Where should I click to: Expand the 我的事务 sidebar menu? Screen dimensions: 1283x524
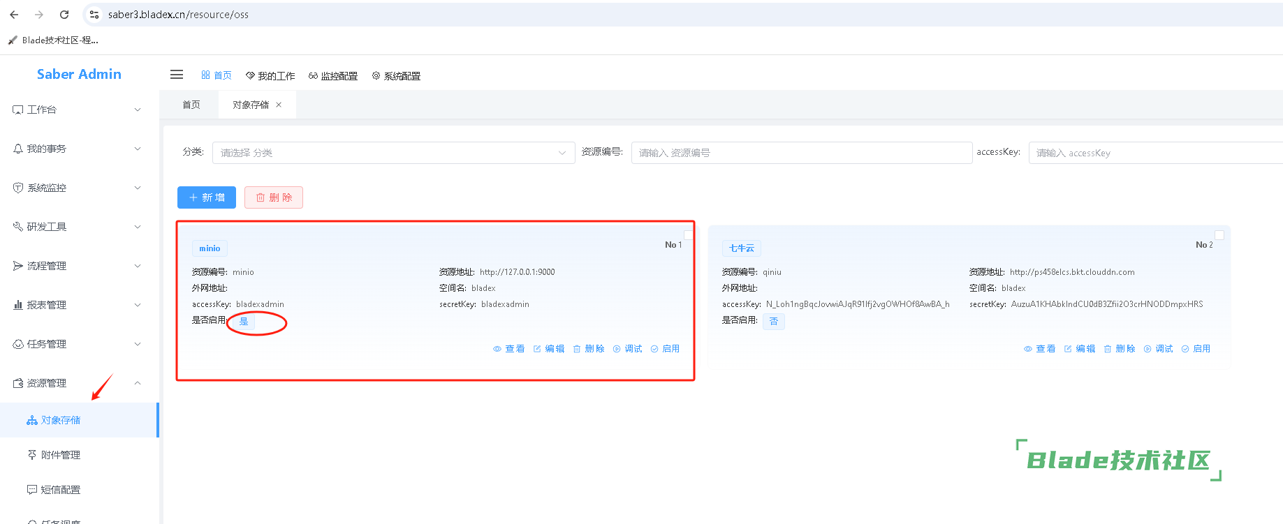[x=79, y=149]
